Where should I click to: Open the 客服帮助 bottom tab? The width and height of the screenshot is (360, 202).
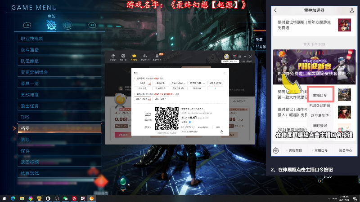(294, 150)
